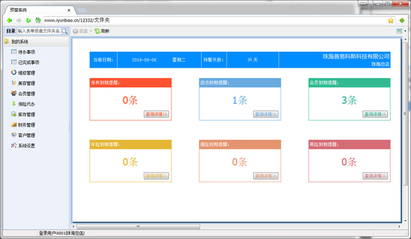Image resolution: width=411 pixels, height=239 pixels.
Task: Open 财务管理 in the sidebar
Action: [x=23, y=125]
